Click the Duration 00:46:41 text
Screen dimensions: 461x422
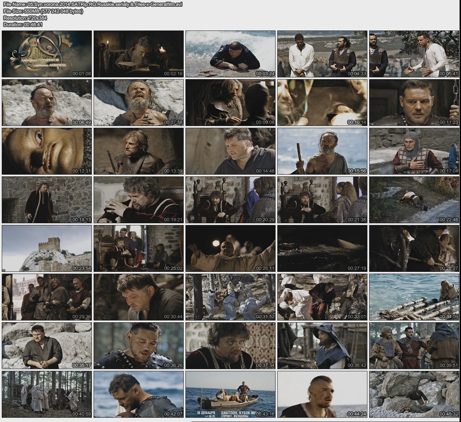tap(23, 25)
